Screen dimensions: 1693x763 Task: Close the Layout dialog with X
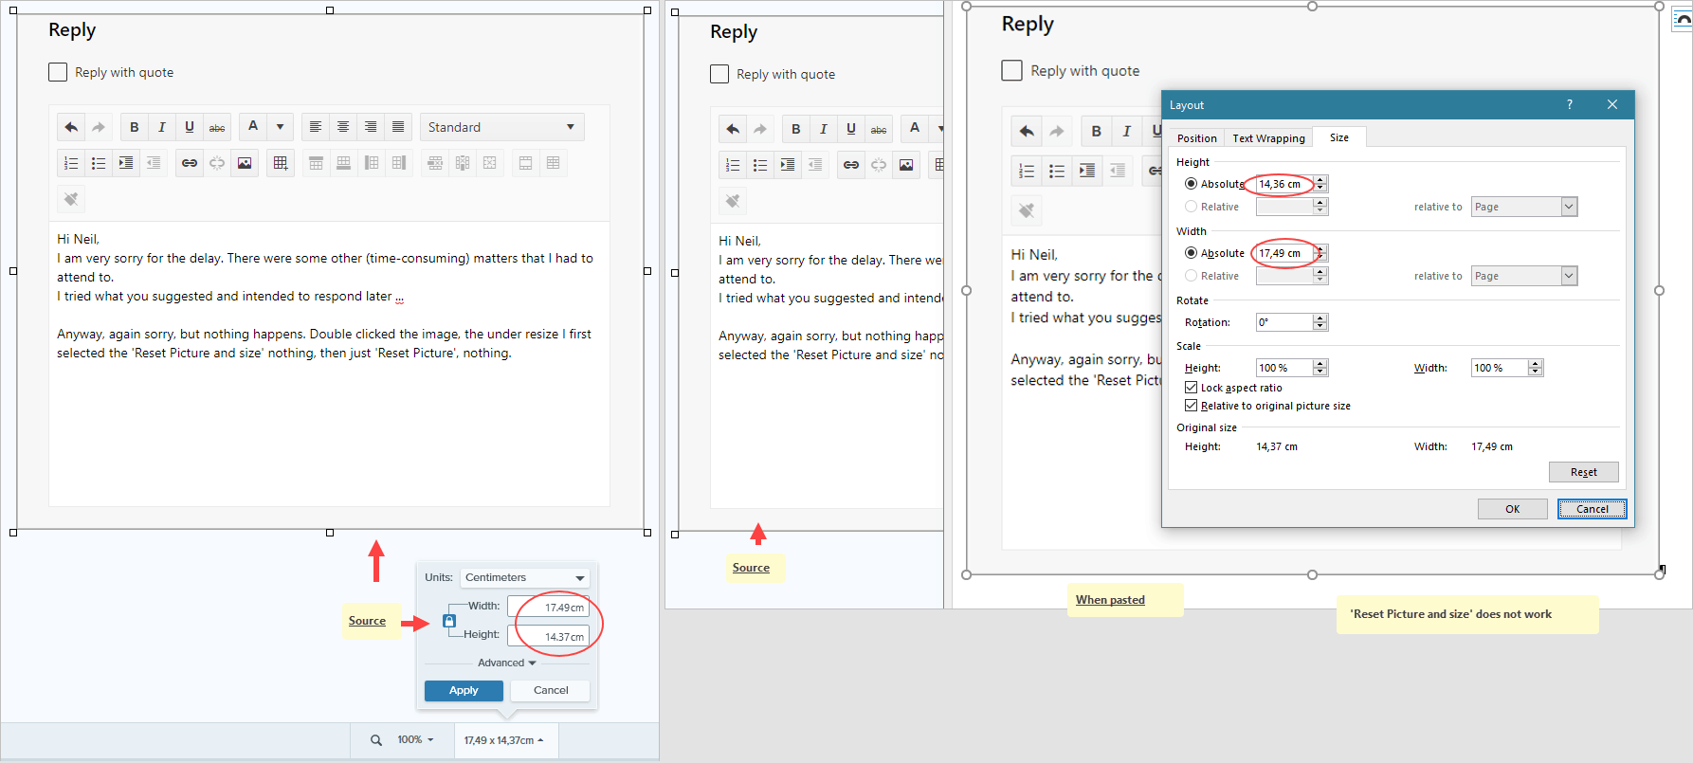coord(1612,104)
